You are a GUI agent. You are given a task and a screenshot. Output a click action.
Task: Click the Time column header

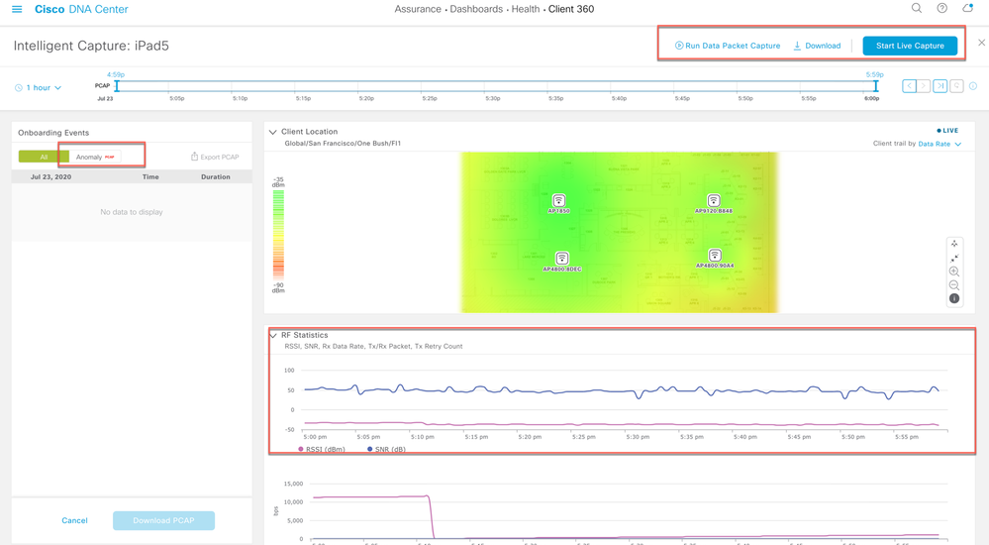coord(150,176)
